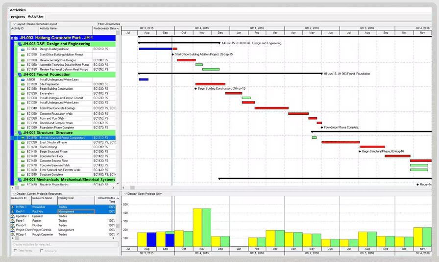Enable the Resource checkbox

[42, 251]
